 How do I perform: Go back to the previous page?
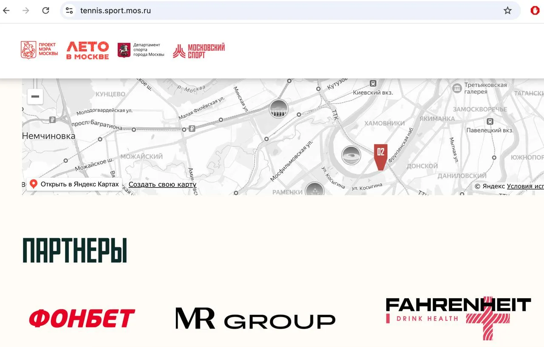coord(6,11)
